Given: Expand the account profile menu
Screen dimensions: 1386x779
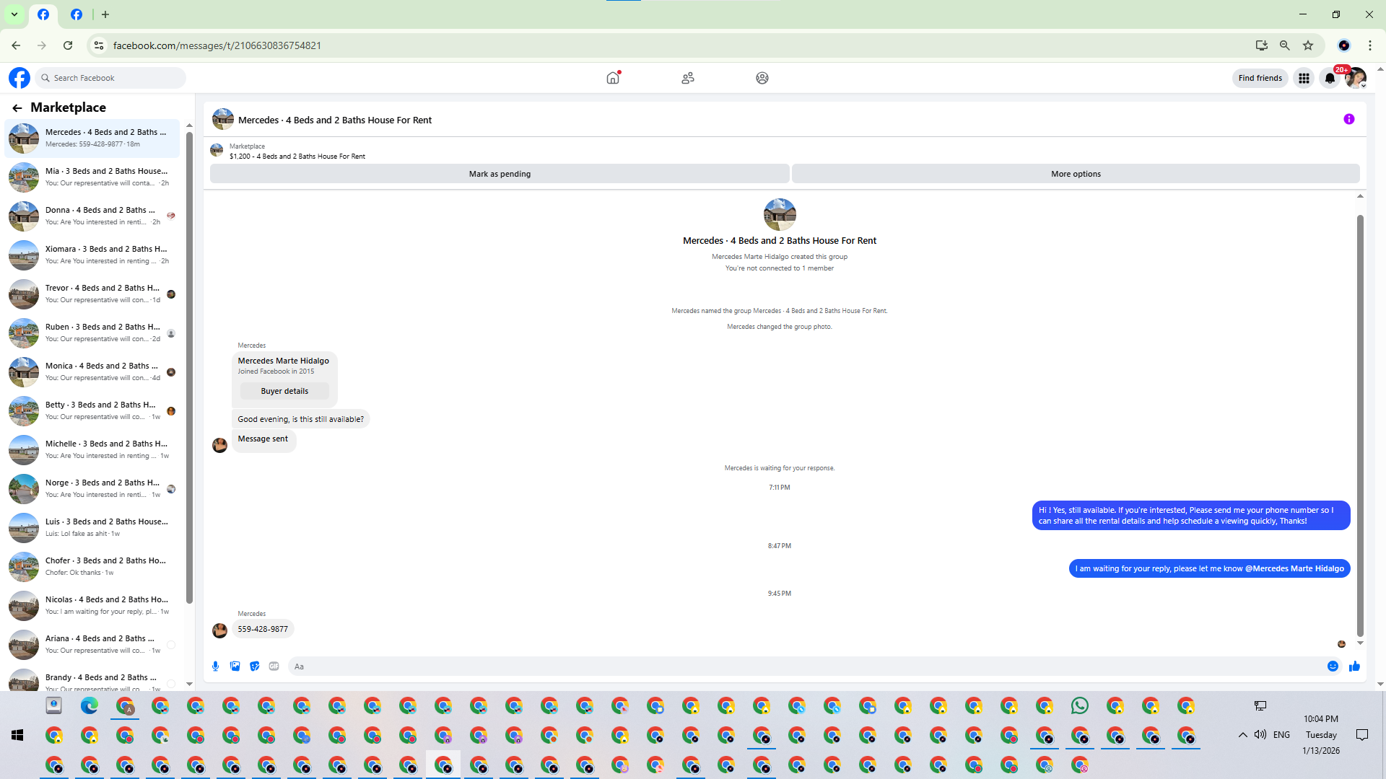Looking at the screenshot, I should pos(1356,78).
